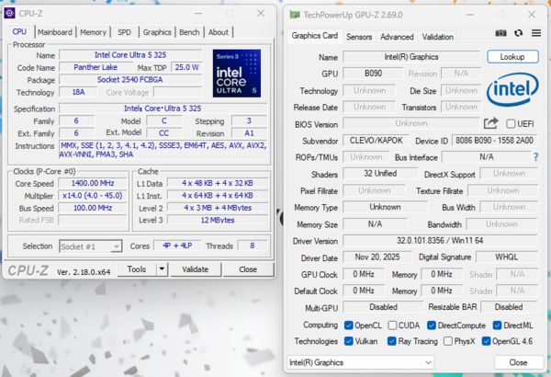
Task: Click the Instructions list text in CPU-Z
Action: [163, 150]
